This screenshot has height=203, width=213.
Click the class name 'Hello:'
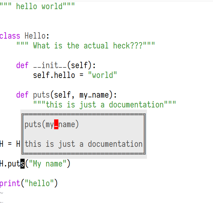click(37, 36)
